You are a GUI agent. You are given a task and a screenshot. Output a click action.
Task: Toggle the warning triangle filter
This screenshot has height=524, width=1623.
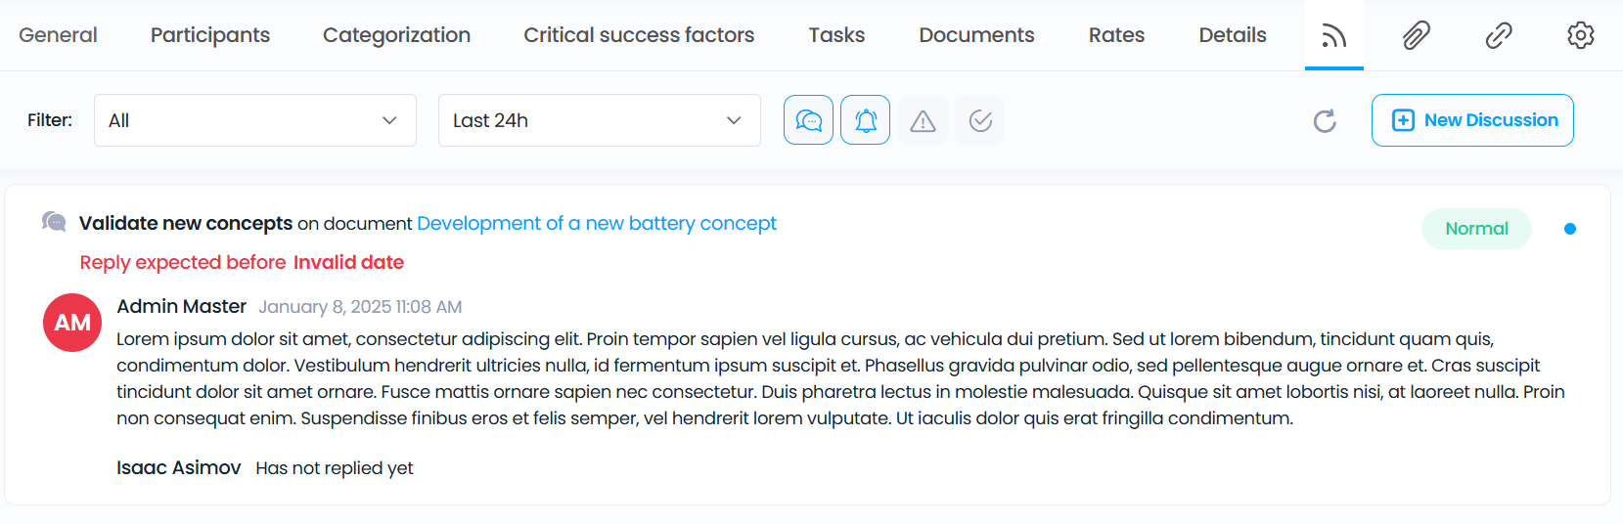pos(923,120)
